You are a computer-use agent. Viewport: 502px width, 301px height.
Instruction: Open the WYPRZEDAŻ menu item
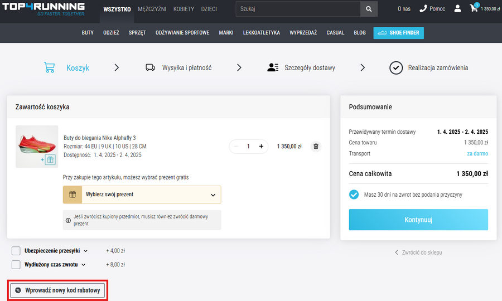pos(303,33)
